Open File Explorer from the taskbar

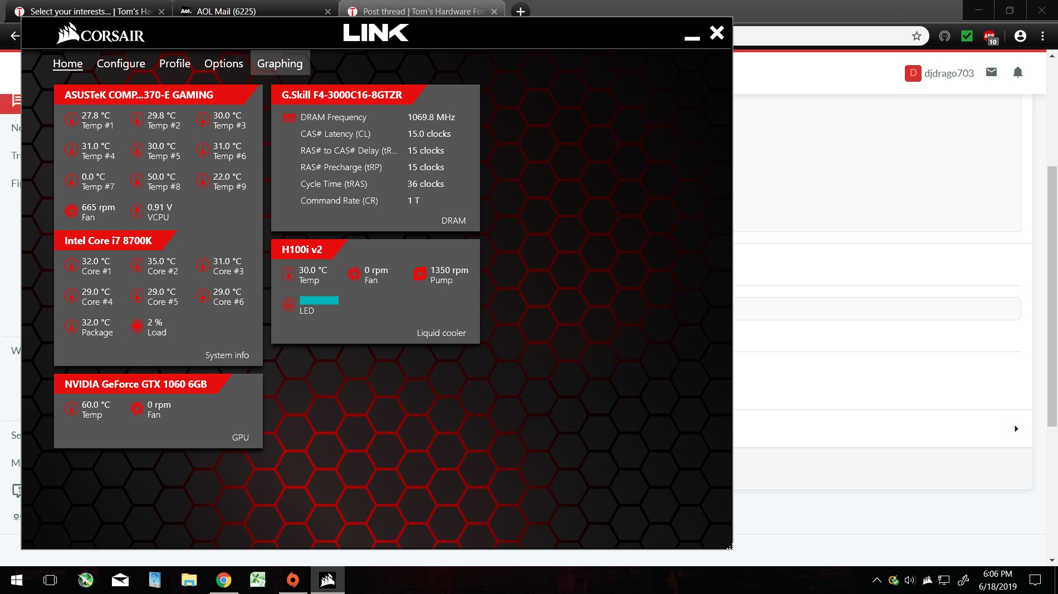(x=189, y=580)
